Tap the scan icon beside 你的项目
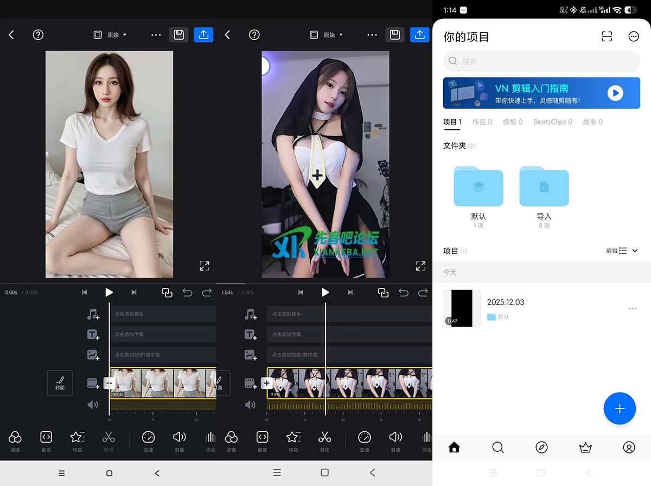Screen dimensions: 651x486 pos(607,36)
